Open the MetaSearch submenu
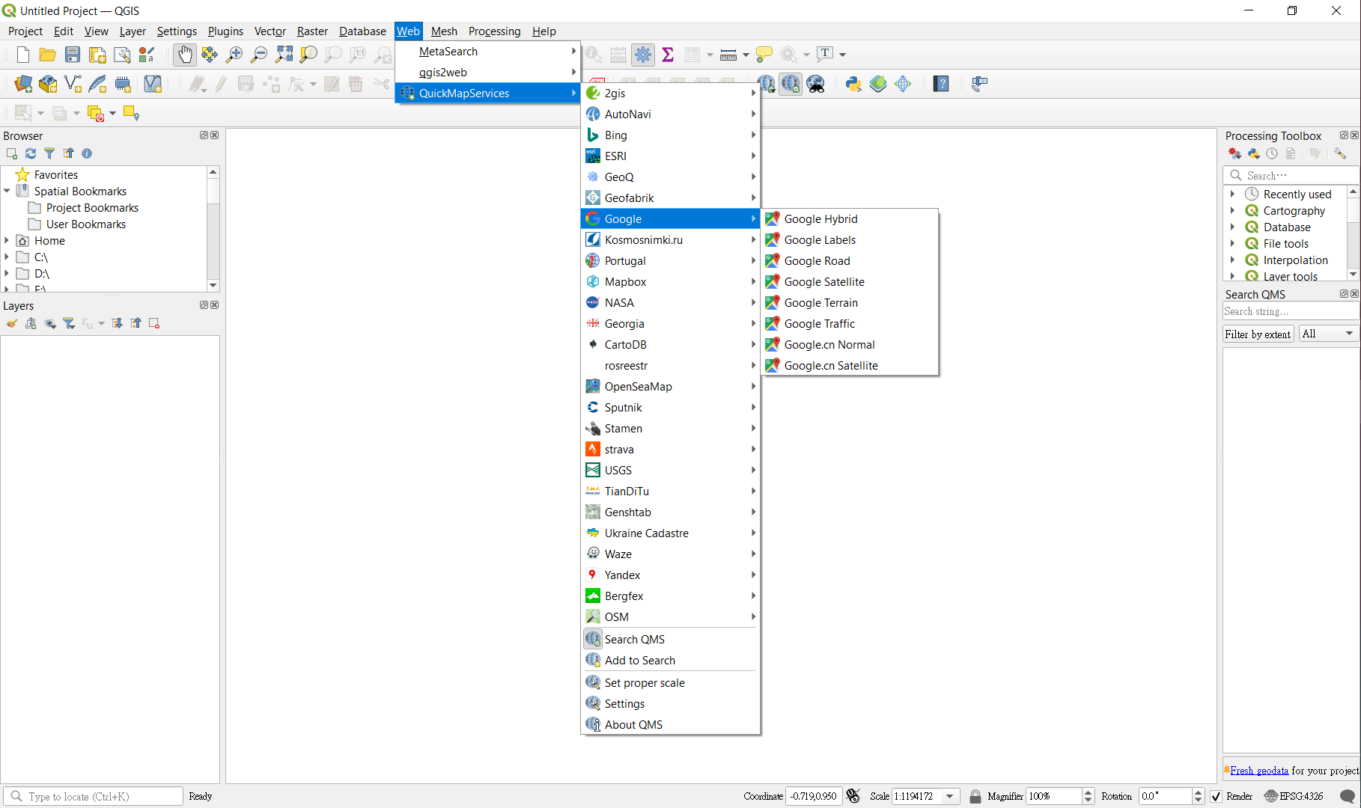The height and width of the screenshot is (808, 1361). tap(487, 52)
